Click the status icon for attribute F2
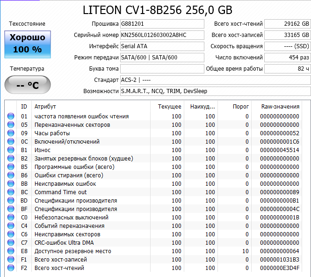 pos(11,268)
